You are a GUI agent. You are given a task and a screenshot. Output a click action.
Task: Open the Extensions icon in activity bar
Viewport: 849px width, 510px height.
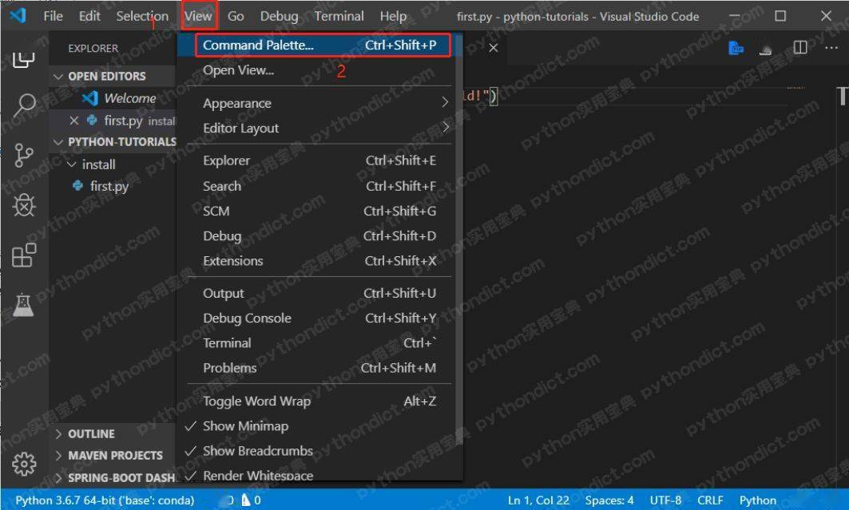pos(24,255)
